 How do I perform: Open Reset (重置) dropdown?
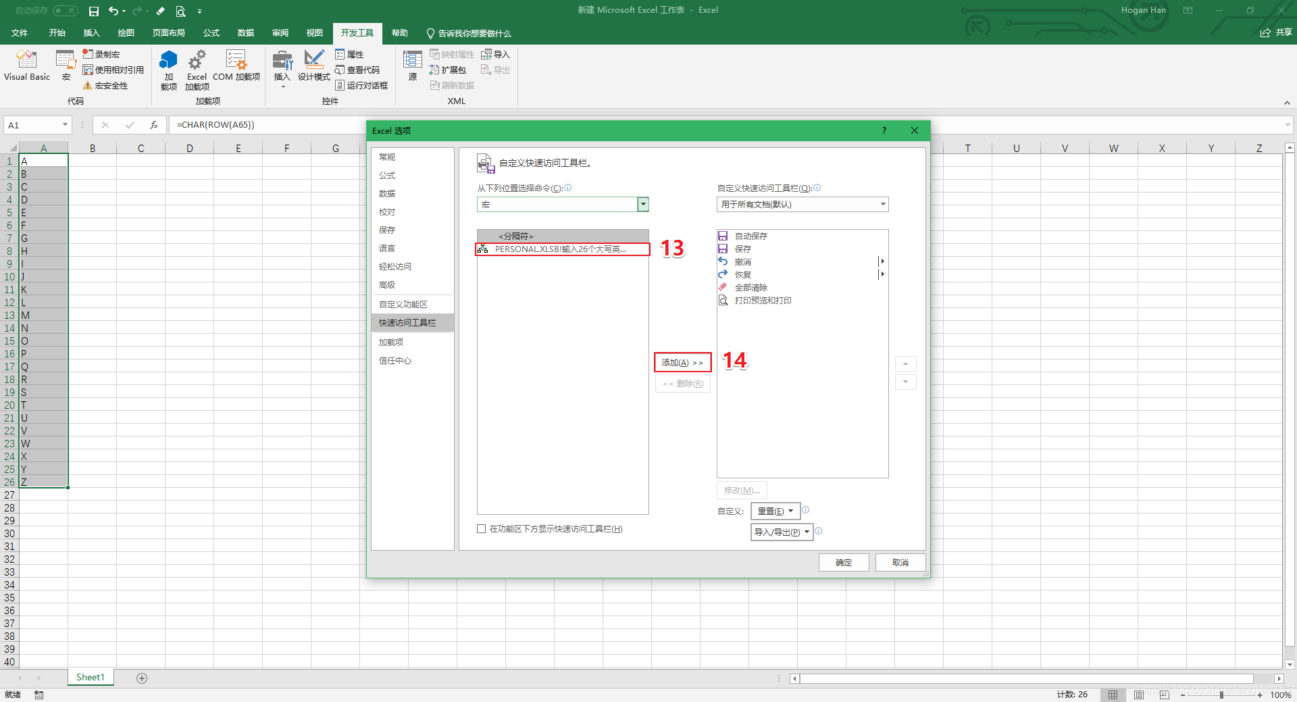click(x=775, y=511)
